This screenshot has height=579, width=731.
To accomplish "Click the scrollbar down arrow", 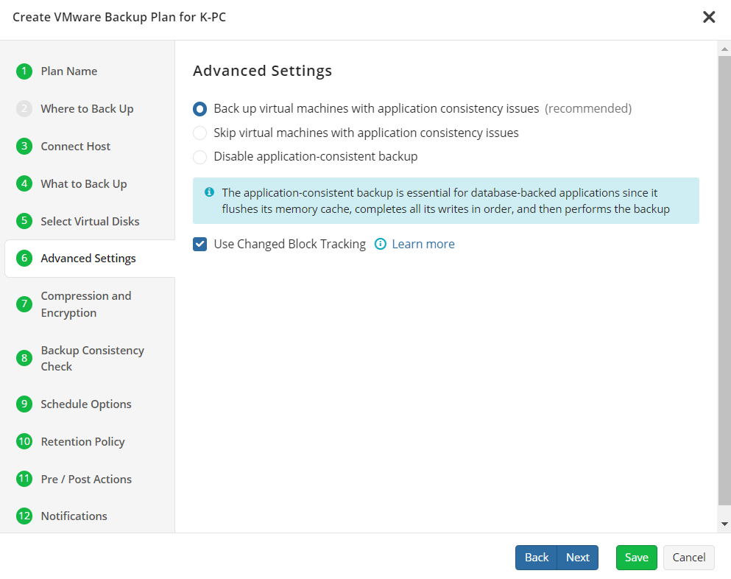I will tap(724, 524).
